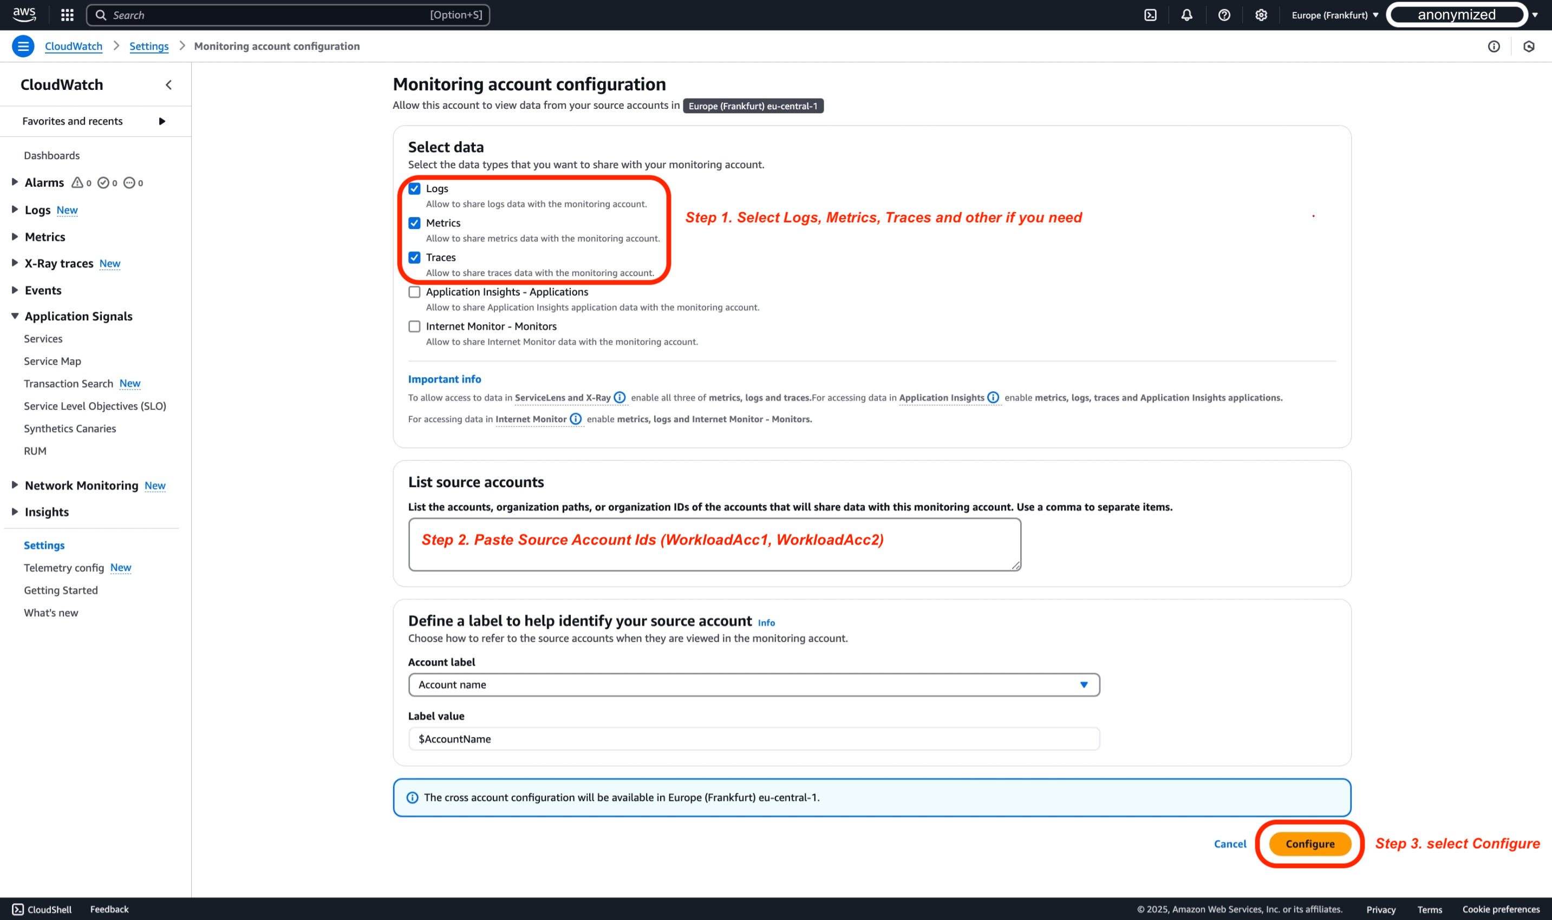Select Settings in the sidebar
Image resolution: width=1552 pixels, height=920 pixels.
click(44, 545)
